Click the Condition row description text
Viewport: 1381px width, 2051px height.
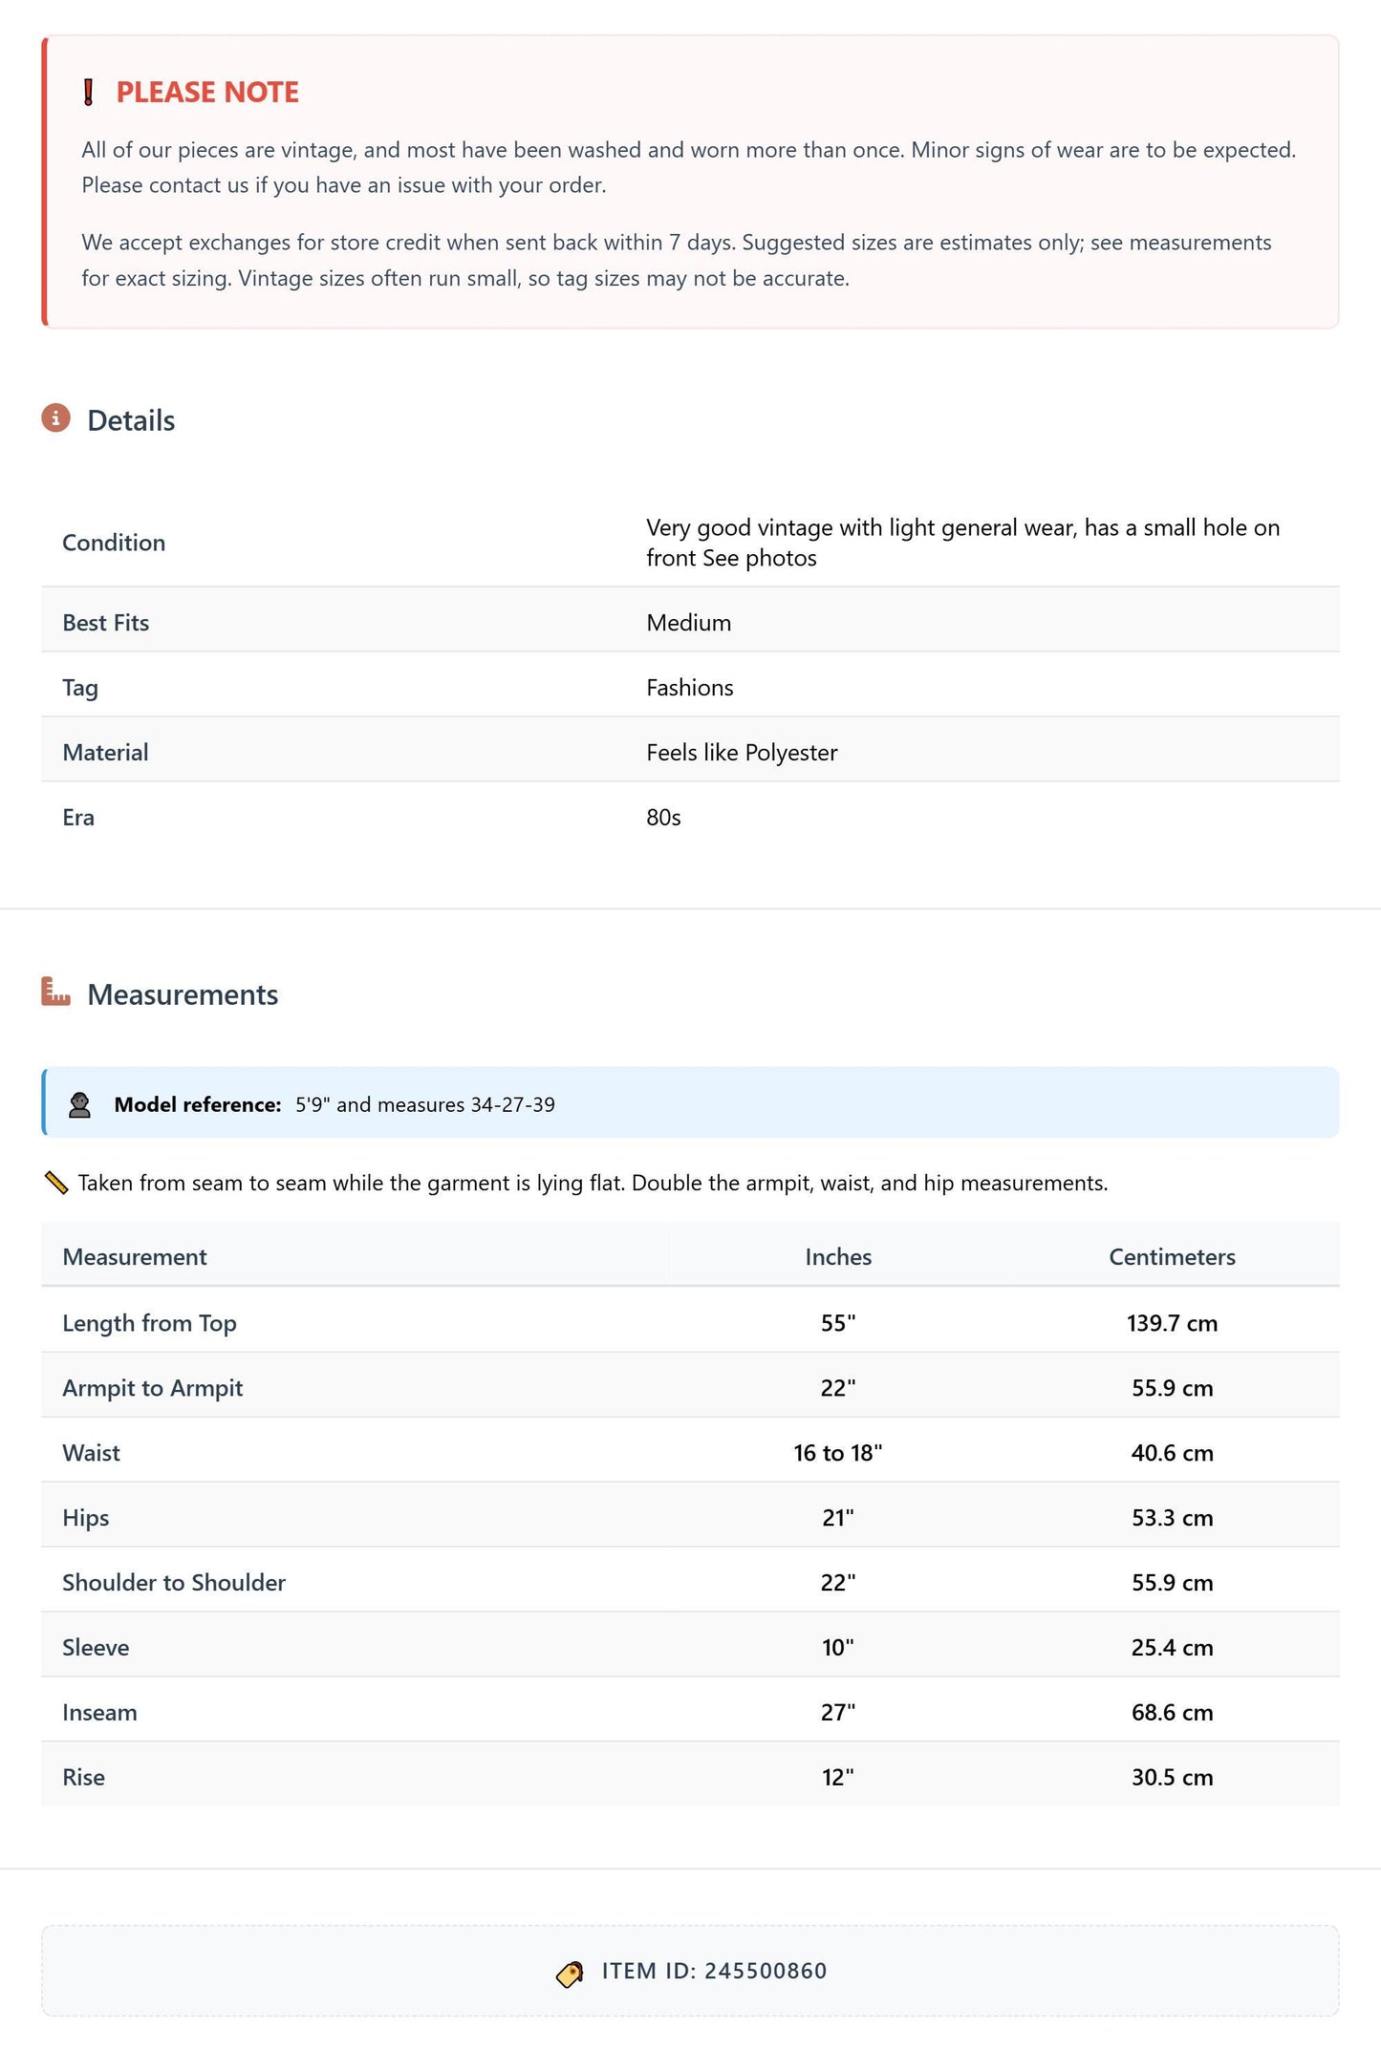pyautogui.click(x=962, y=543)
